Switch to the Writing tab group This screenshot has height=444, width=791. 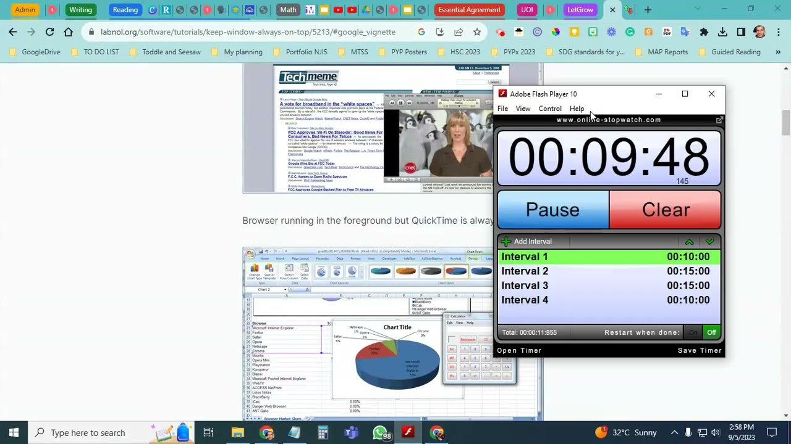click(80, 10)
